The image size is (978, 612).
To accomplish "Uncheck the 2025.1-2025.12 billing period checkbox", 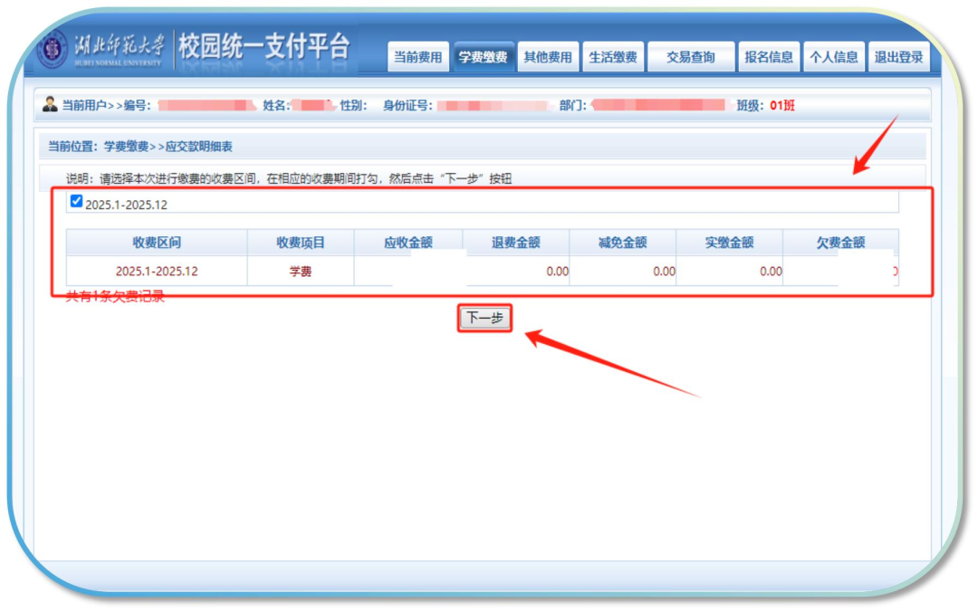I will [76, 201].
